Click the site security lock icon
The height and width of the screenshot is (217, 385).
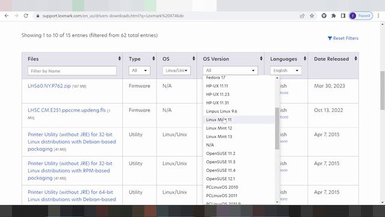click(37, 16)
